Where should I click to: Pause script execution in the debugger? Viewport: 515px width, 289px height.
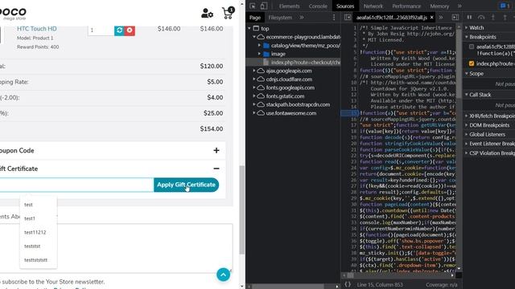(x=469, y=17)
